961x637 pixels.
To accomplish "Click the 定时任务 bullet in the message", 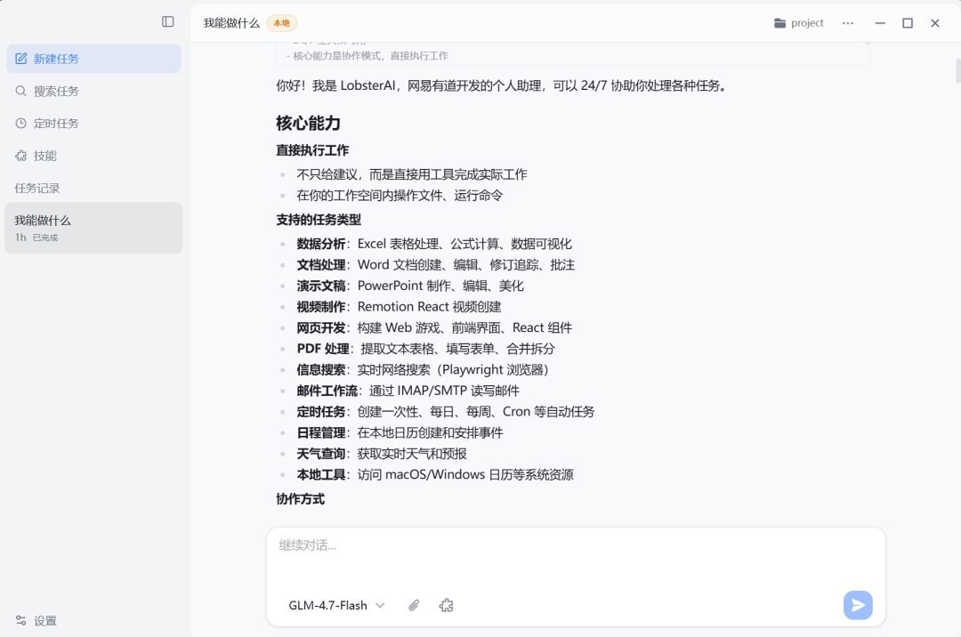I will click(x=446, y=412).
